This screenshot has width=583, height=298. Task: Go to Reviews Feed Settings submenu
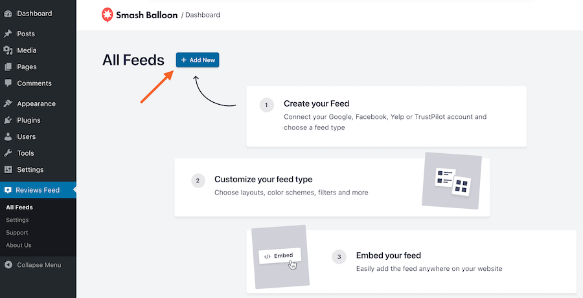(17, 220)
